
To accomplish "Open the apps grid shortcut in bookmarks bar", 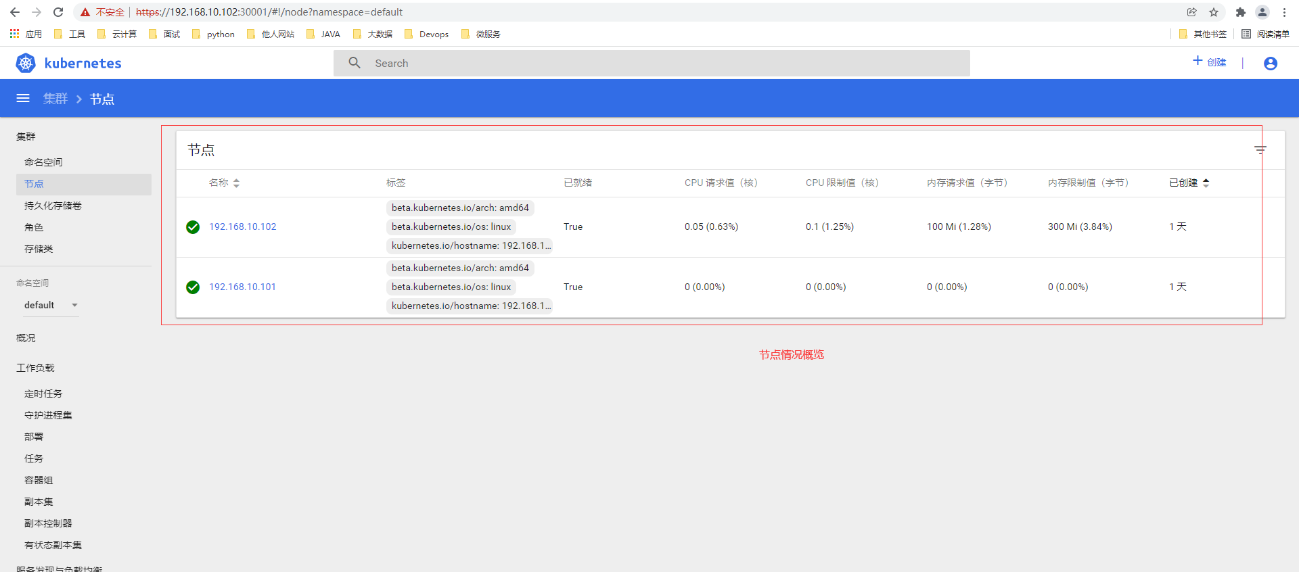I will click(x=14, y=34).
